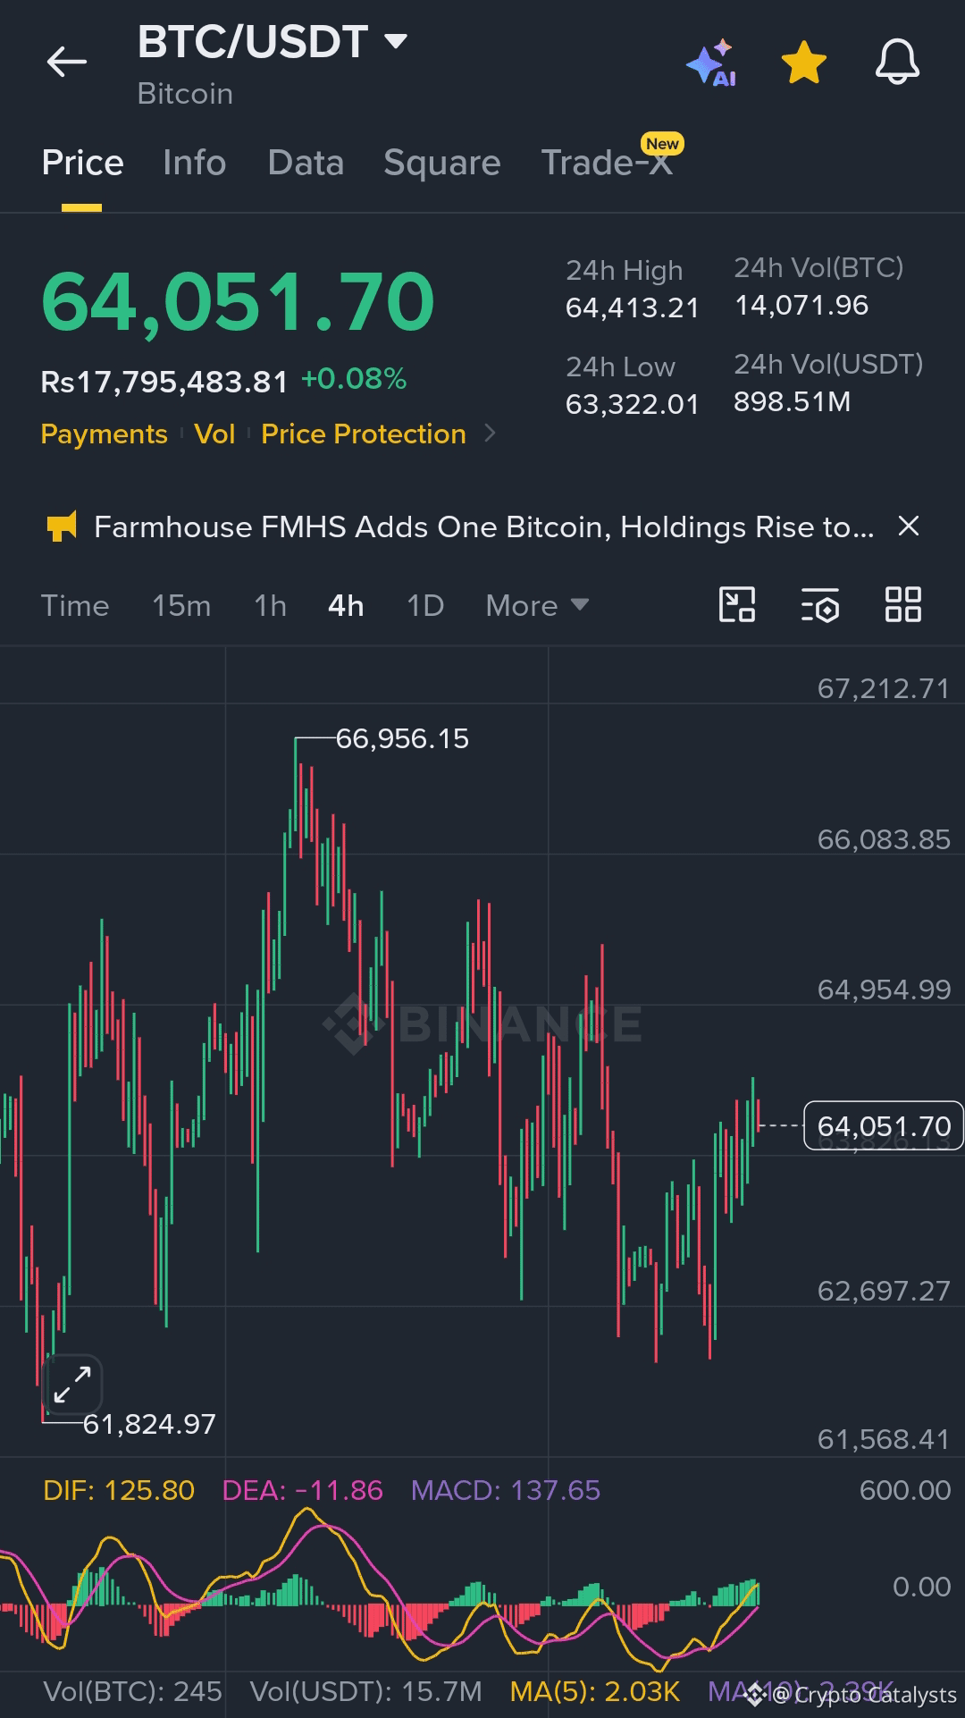The image size is (965, 1718).
Task: Open the Vol link
Action: coord(214,434)
